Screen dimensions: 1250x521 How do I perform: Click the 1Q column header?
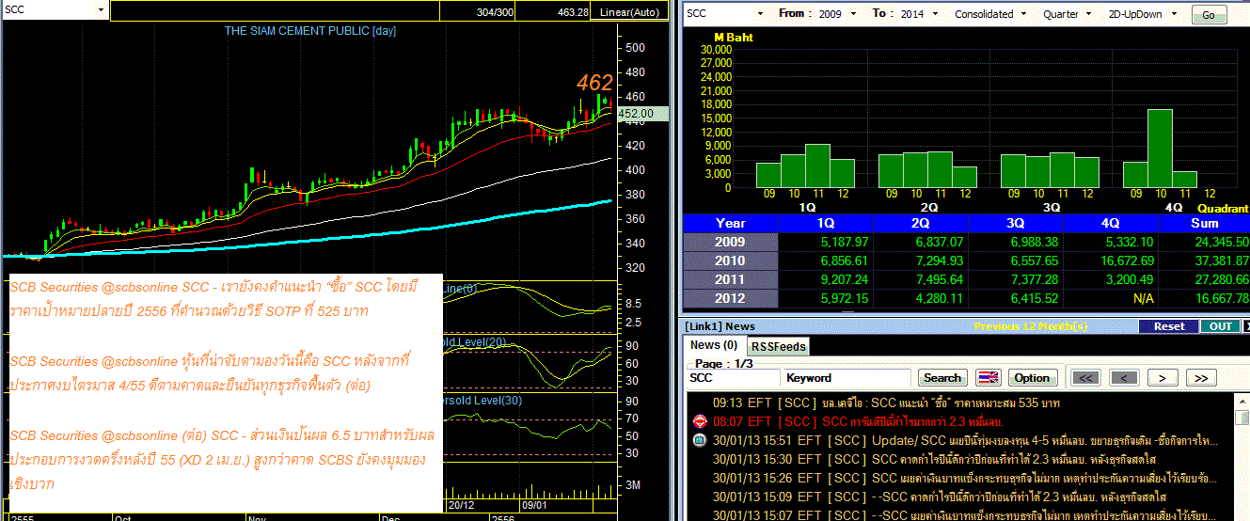826,223
